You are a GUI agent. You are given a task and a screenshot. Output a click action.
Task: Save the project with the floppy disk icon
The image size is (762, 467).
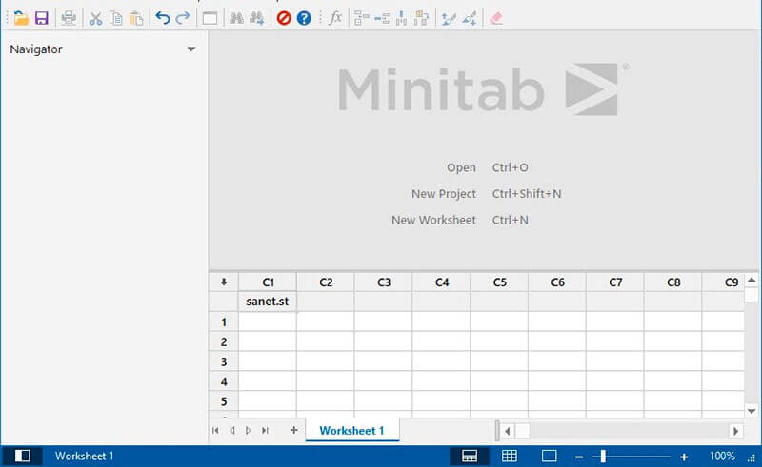(42, 18)
